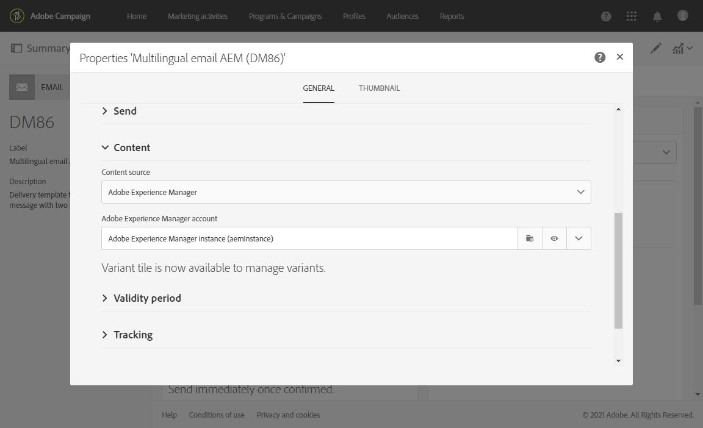
Task: Open the dropdown chevron in the background page
Action: coord(666,152)
